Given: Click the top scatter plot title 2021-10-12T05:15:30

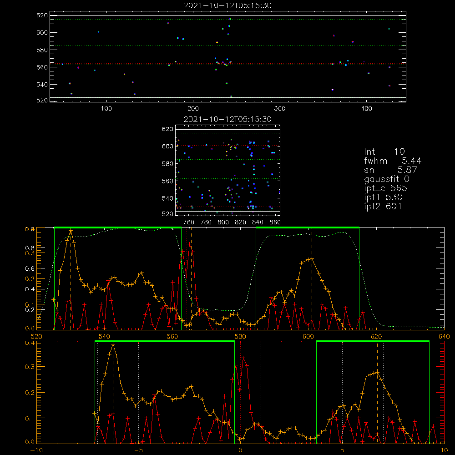Looking at the screenshot, I should pos(227,5).
